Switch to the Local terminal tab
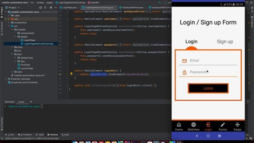Image resolution: width=254 pixels, height=143 pixels. [21, 102]
